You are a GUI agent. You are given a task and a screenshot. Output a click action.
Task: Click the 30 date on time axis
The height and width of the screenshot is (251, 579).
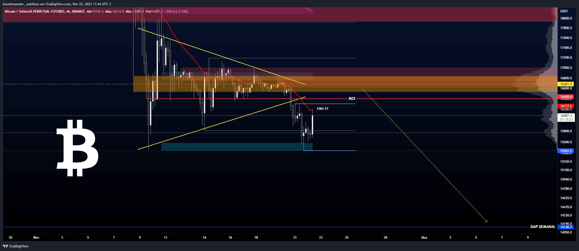[10, 238]
